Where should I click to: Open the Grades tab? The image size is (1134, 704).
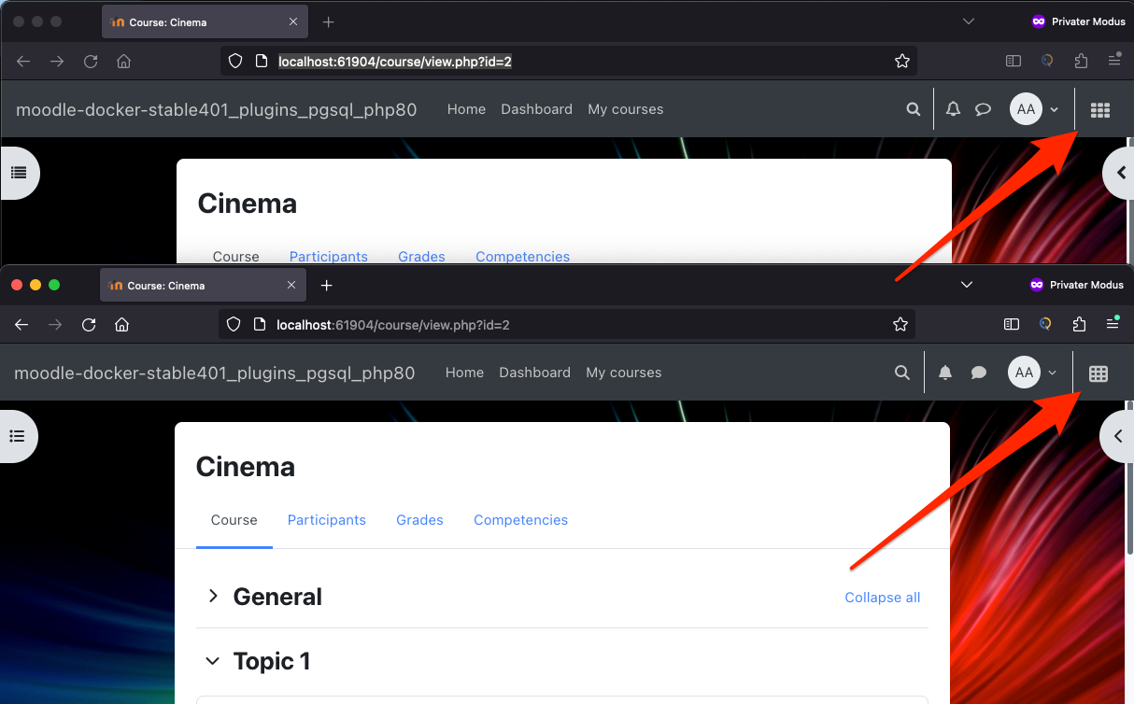point(419,520)
